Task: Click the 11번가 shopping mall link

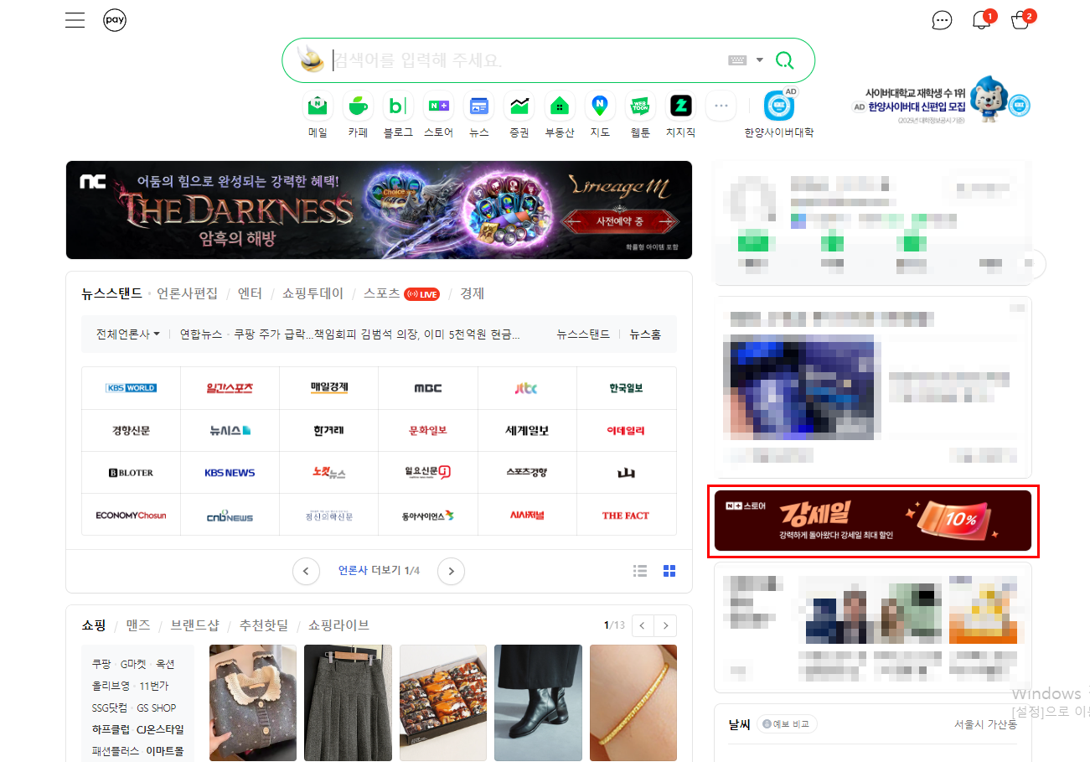Action: (x=152, y=686)
